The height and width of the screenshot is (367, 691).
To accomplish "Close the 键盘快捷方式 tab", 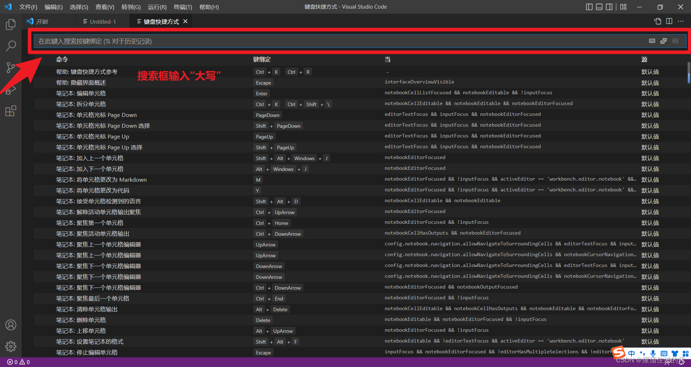I will coord(185,21).
